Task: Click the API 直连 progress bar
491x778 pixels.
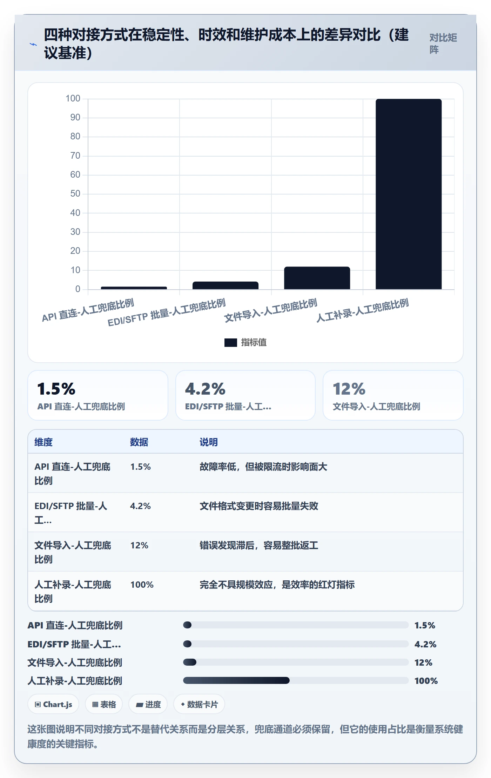Action: [x=296, y=625]
